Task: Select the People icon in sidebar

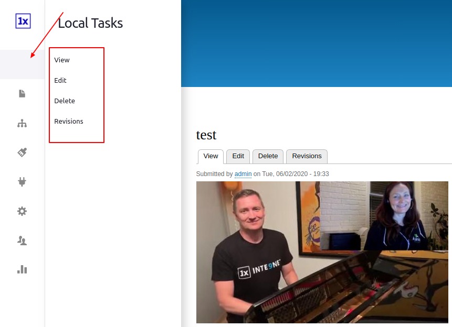Action: coord(22,240)
